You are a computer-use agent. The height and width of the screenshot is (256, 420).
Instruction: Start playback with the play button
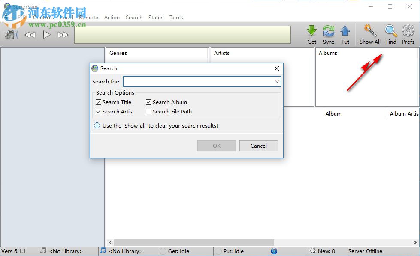pos(47,35)
